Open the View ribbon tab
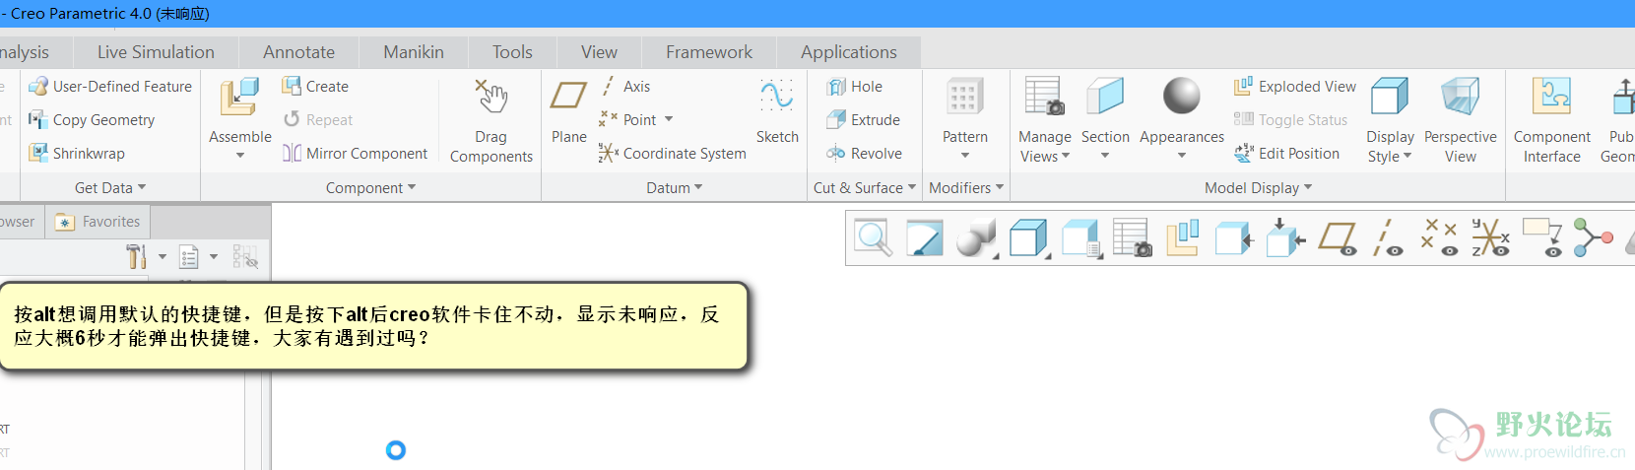 click(x=599, y=52)
